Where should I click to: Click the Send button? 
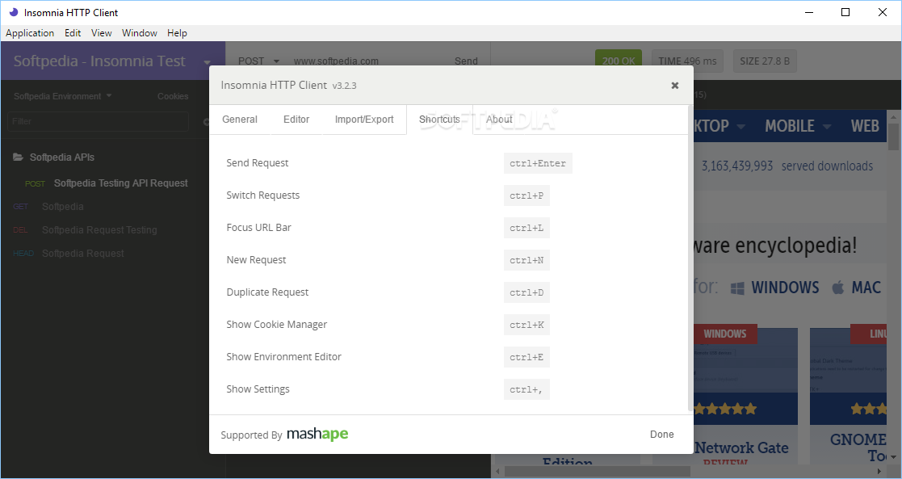466,61
